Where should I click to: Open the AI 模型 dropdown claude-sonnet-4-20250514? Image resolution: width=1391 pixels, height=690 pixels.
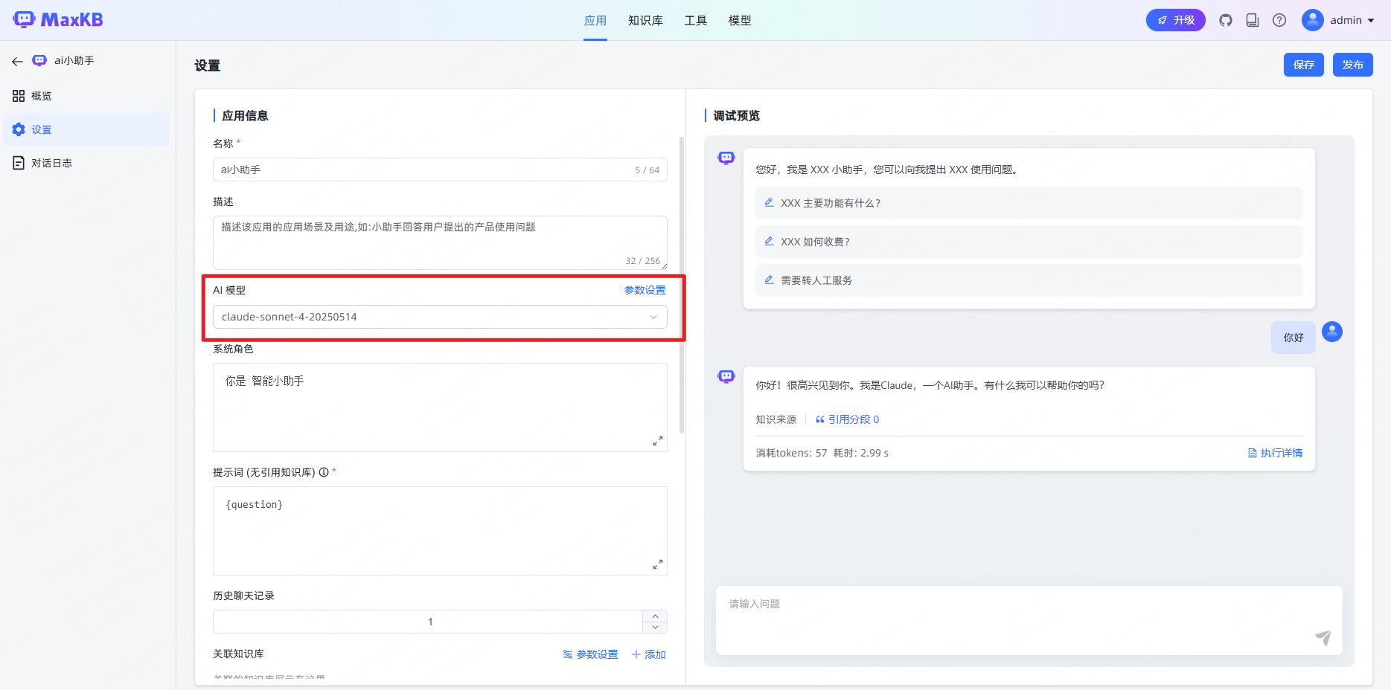440,317
